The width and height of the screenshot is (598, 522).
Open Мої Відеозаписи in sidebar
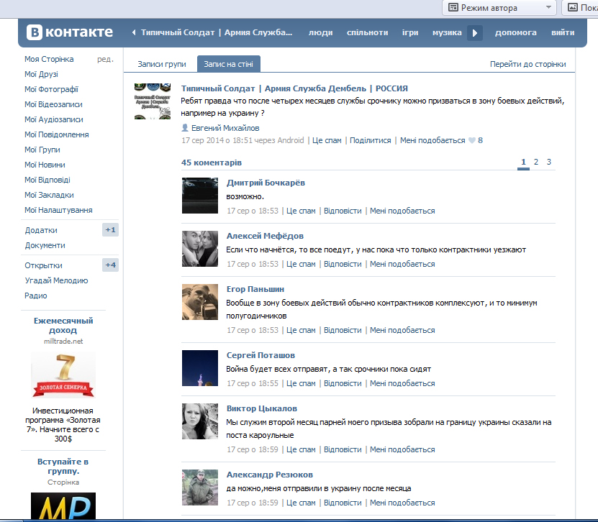coord(53,104)
